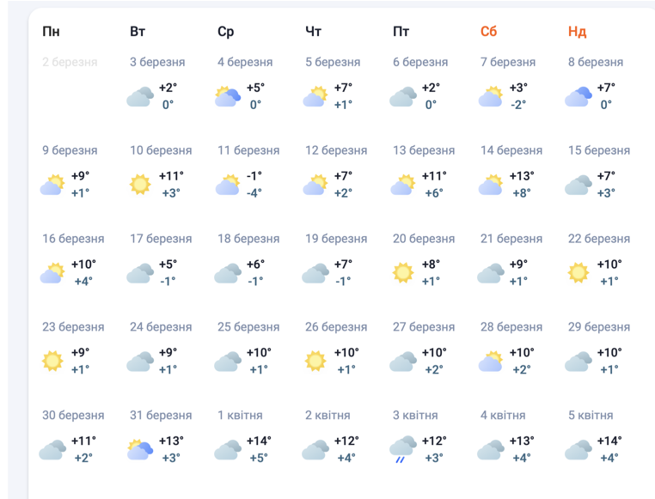Click the sun icon for 22 березня
This screenshot has height=499, width=655.
(x=578, y=273)
